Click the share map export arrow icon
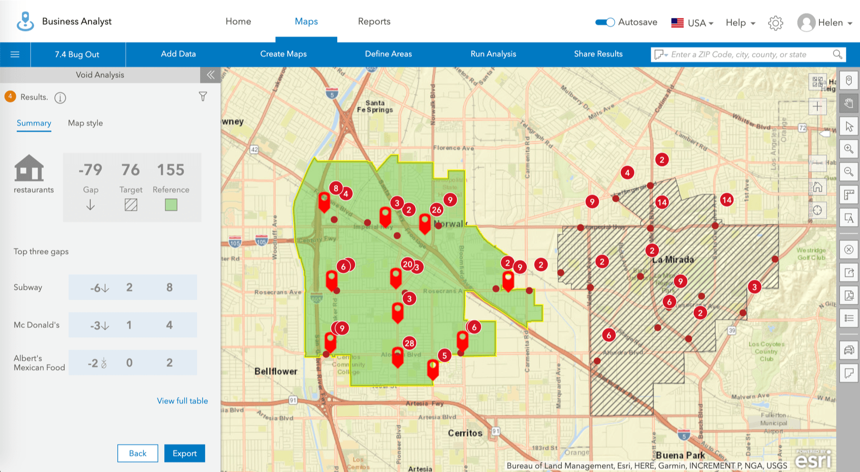 [849, 272]
